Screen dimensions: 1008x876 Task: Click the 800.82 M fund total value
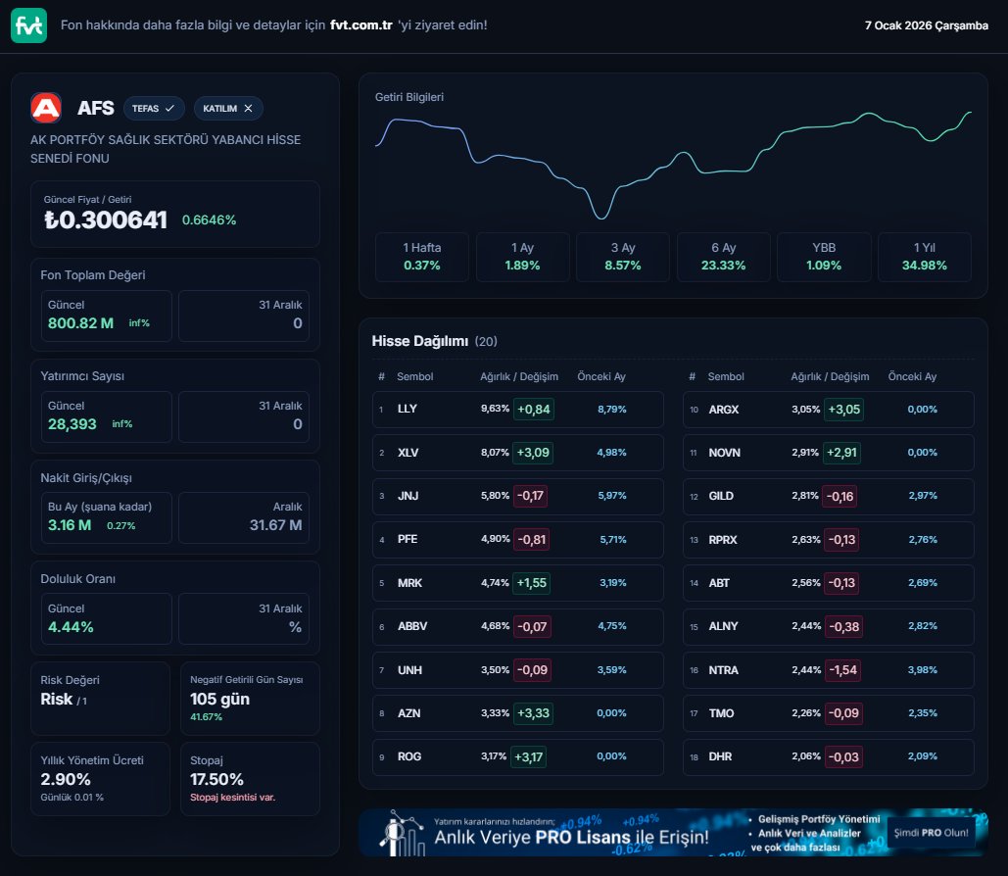point(80,323)
